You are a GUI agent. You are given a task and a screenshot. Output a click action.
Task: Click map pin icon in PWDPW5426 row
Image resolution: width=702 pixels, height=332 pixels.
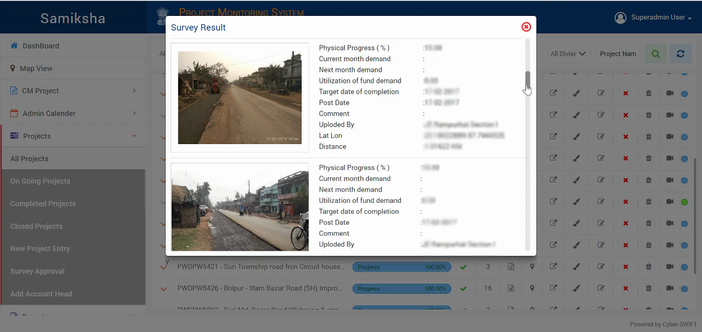532,288
